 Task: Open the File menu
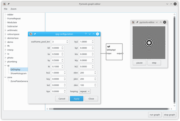[x=6, y=9]
